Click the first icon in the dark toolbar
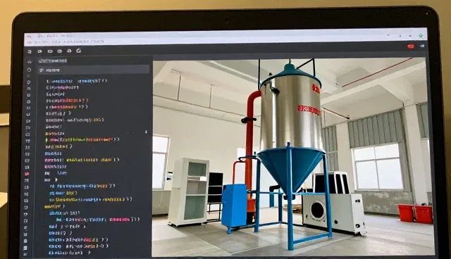This screenshot has height=259, width=451. (30, 51)
